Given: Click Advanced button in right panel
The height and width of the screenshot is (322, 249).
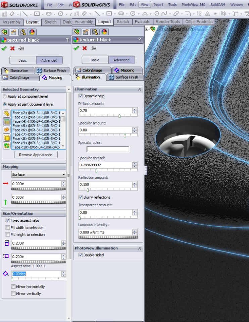Looking at the screenshot, I should point(121,60).
